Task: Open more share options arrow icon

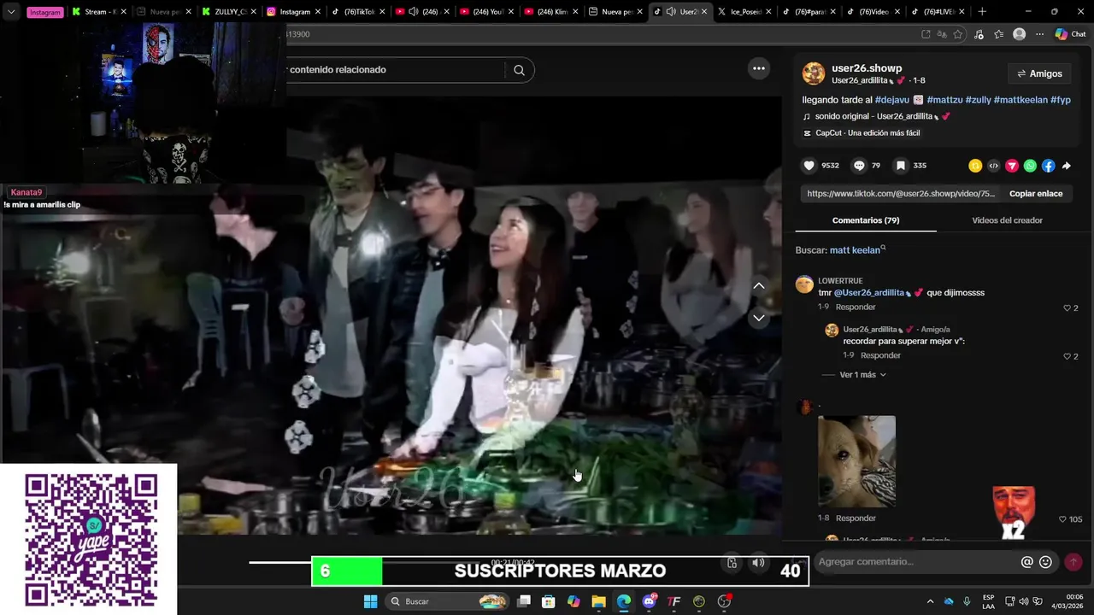Action: click(1066, 166)
